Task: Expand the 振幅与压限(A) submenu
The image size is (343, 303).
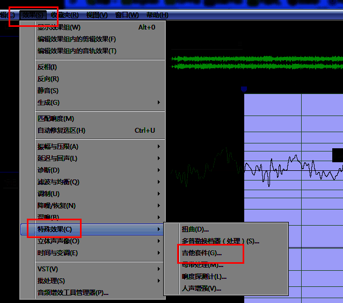Action: (x=58, y=147)
